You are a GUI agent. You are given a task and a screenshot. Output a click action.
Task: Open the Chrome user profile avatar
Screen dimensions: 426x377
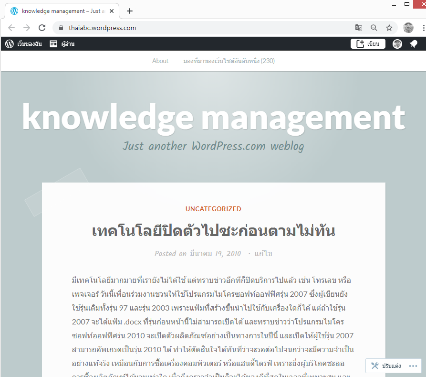[x=408, y=28]
